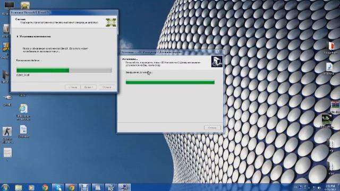The width and height of the screenshot is (340, 191).
Task: Click the arrow beside component installation heading
Action: [18, 37]
